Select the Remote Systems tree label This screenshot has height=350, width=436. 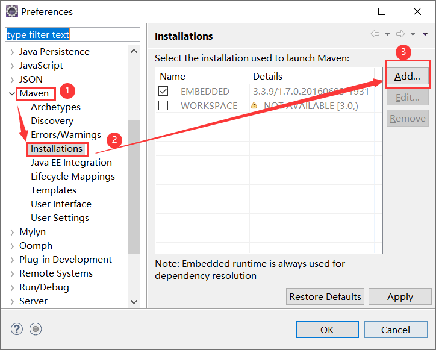coord(56,273)
